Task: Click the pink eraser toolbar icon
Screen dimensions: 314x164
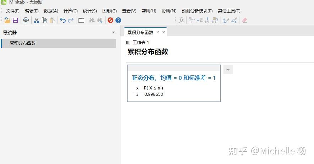Action: [244, 20]
